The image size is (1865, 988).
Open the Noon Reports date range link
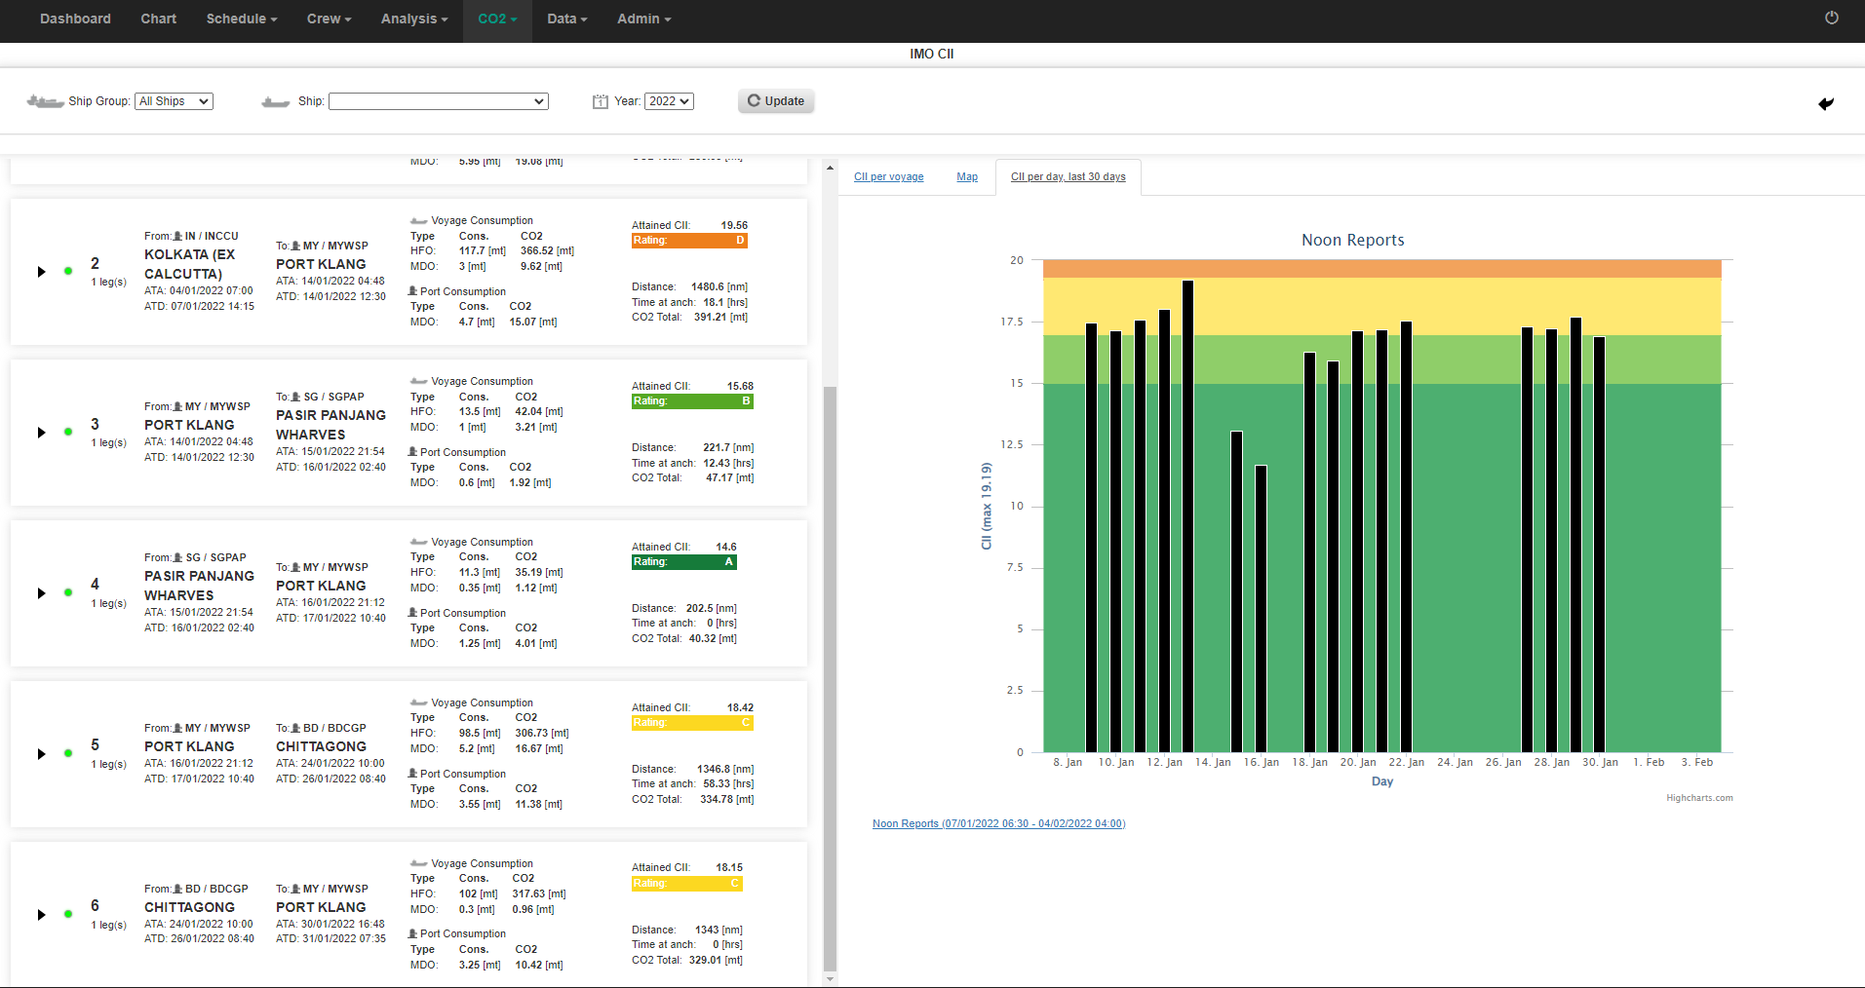998,823
